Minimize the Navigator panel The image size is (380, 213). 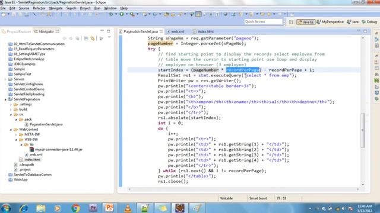tap(102, 31)
